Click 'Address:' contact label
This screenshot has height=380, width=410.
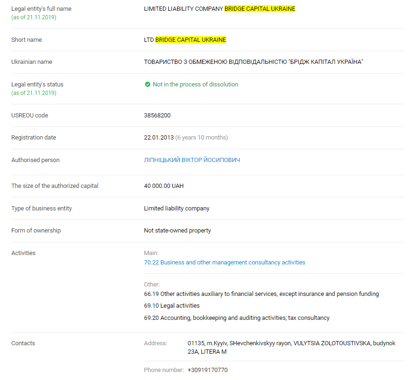click(155, 343)
